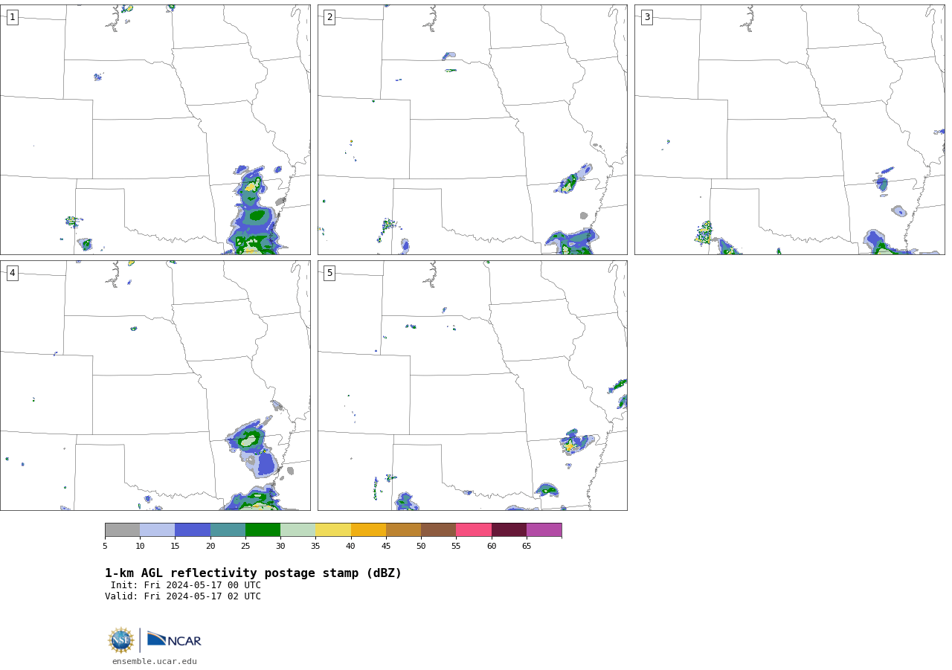Select the dark green 25-30 dBZ swatch
Image resolution: width=952 pixels, height=670 pixels.
click(x=263, y=530)
